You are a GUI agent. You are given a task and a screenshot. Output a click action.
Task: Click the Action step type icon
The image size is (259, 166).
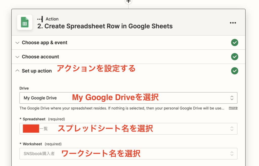tap(40, 19)
